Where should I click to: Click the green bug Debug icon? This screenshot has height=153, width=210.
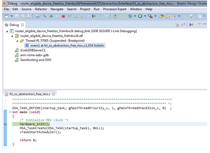[130, 16]
